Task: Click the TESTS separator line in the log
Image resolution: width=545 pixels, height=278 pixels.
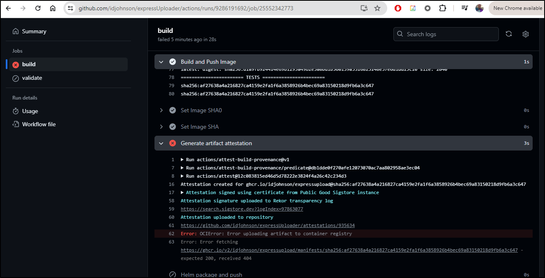Action: [253, 77]
